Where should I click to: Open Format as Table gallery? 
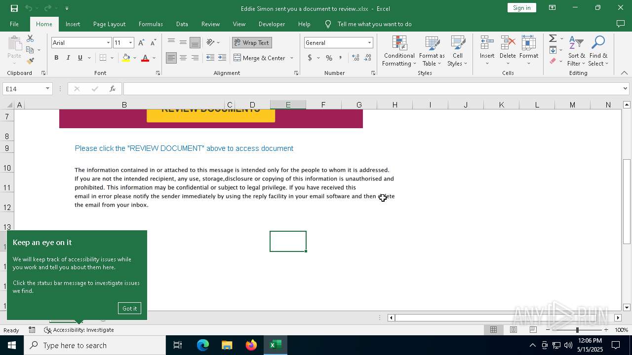(x=432, y=51)
